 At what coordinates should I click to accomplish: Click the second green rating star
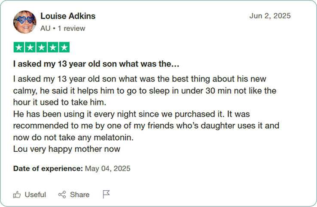coord(30,47)
